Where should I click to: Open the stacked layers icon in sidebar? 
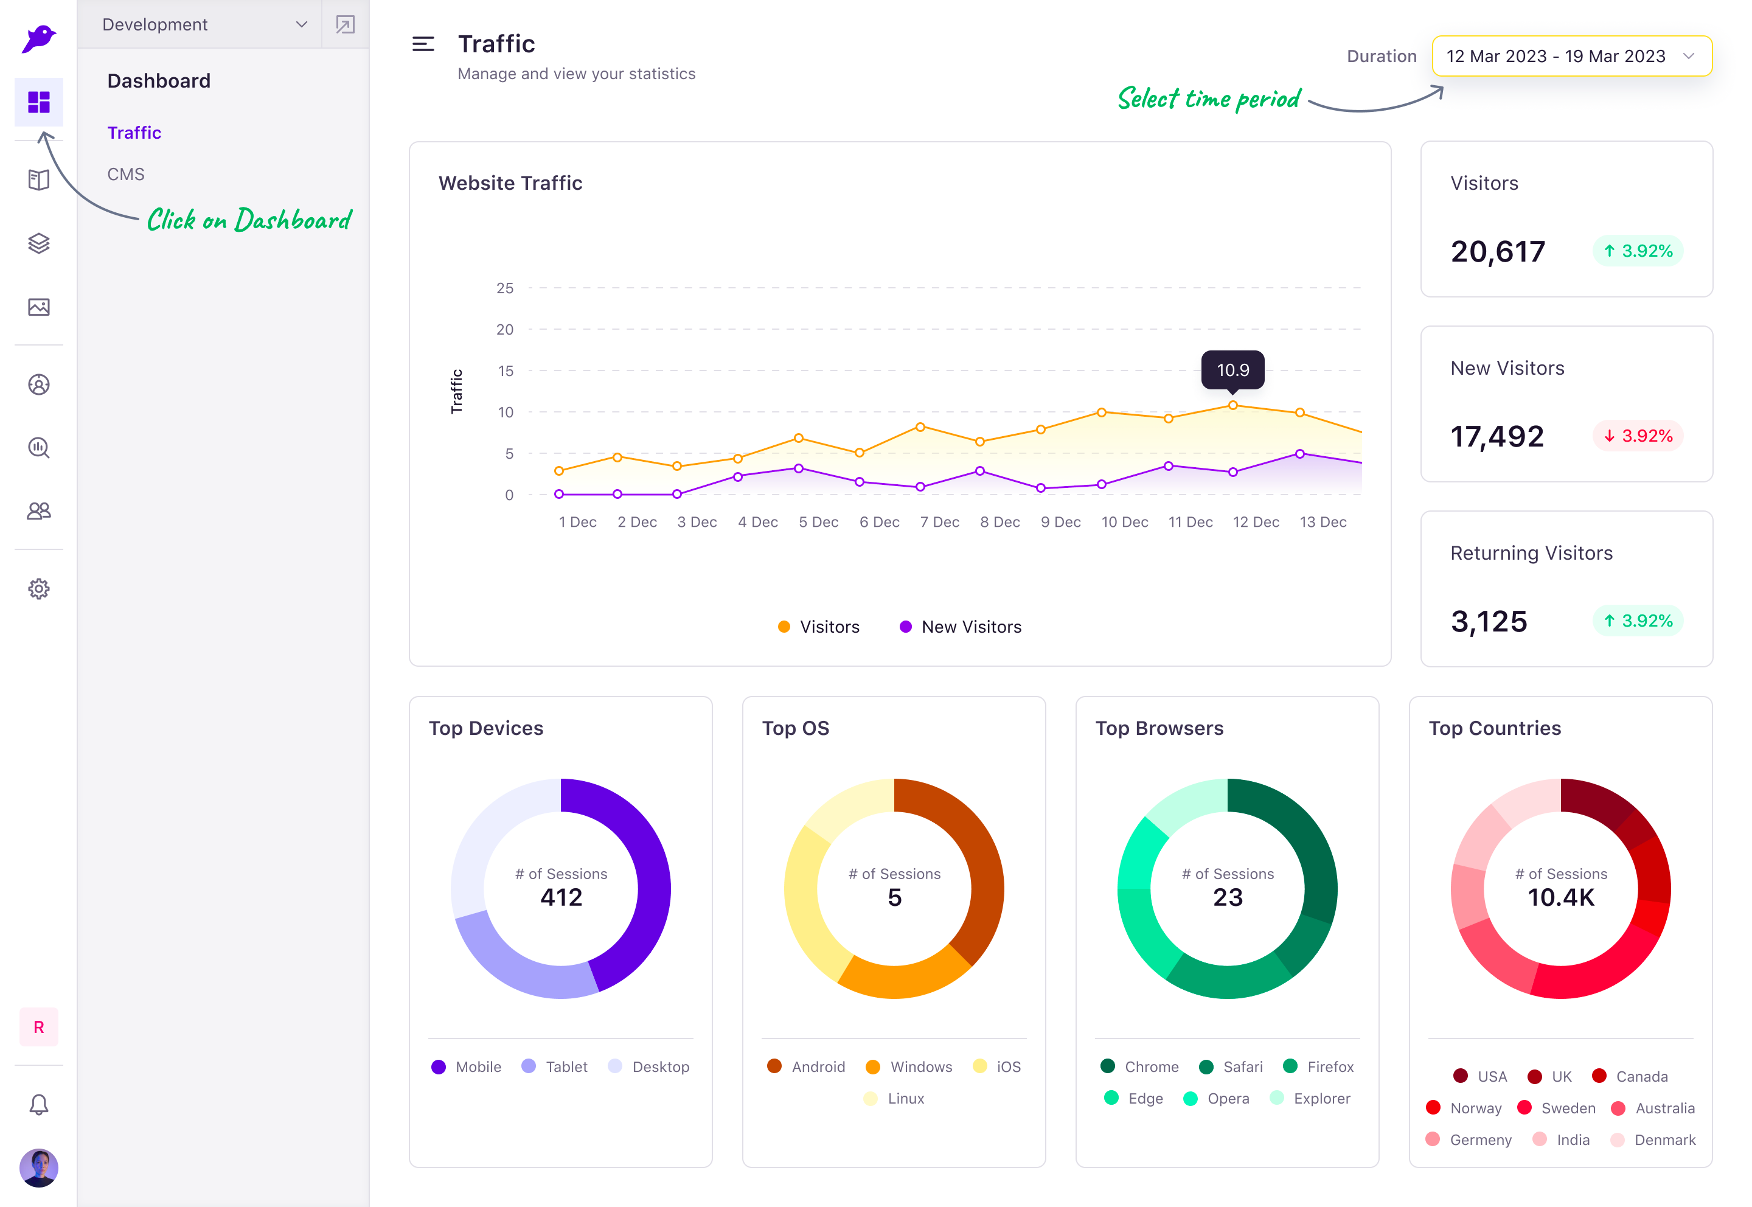coord(38,243)
